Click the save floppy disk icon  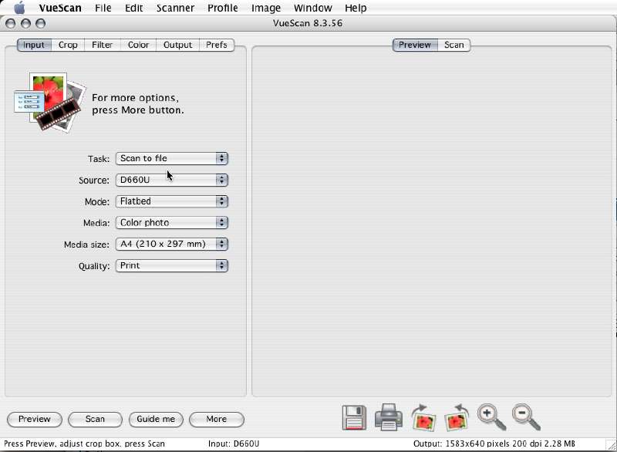point(354,418)
